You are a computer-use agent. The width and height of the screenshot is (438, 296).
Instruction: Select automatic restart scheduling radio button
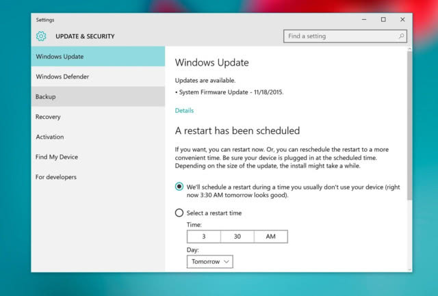click(179, 187)
